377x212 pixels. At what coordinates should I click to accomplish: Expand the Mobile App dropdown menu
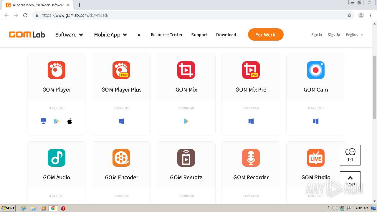point(110,35)
